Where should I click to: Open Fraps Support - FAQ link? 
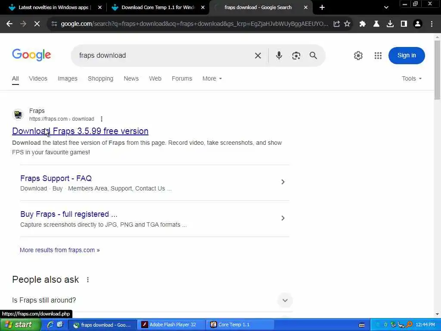tap(56, 178)
